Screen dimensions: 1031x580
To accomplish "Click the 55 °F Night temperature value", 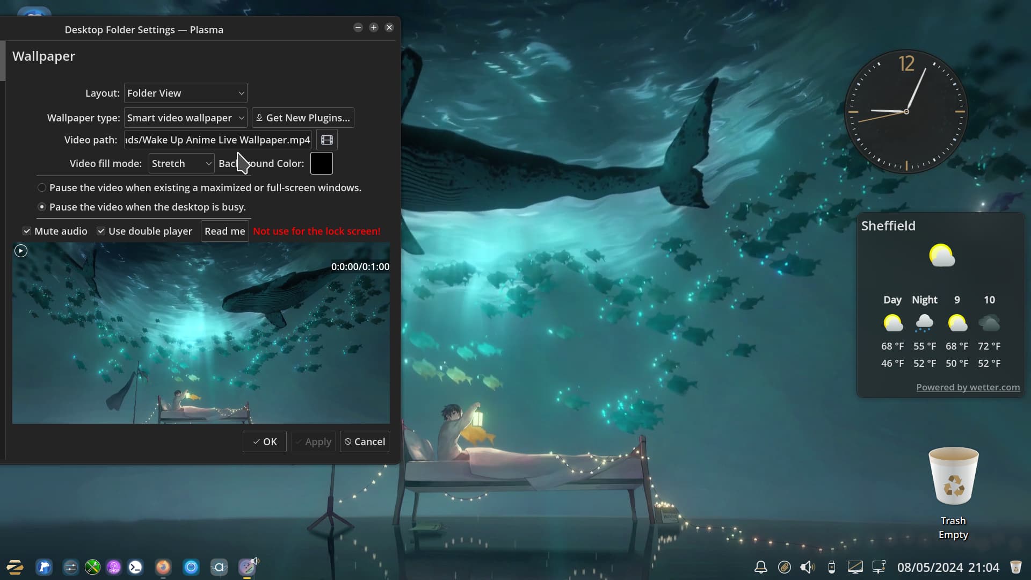I will pyautogui.click(x=925, y=346).
